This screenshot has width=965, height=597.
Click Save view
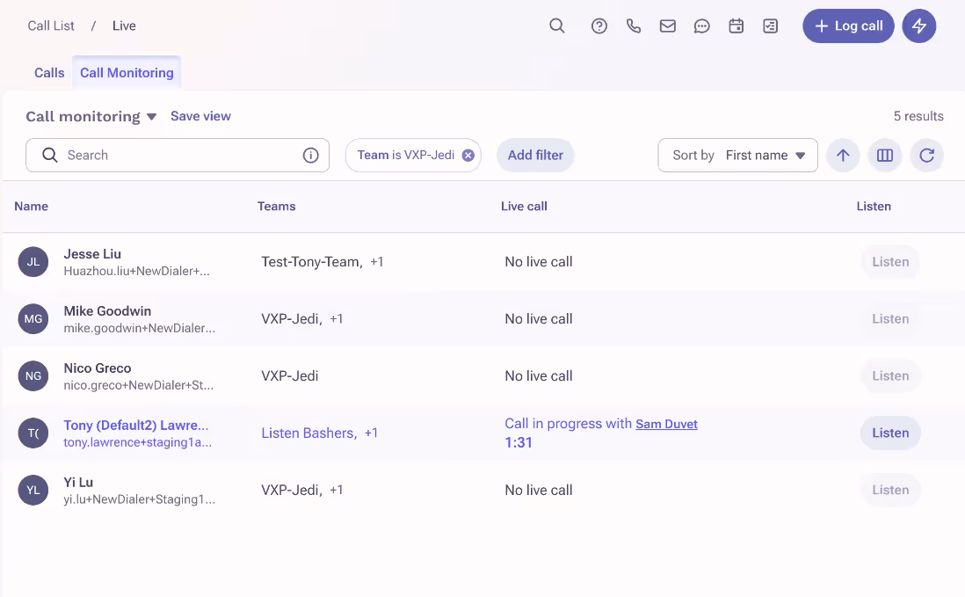click(200, 116)
